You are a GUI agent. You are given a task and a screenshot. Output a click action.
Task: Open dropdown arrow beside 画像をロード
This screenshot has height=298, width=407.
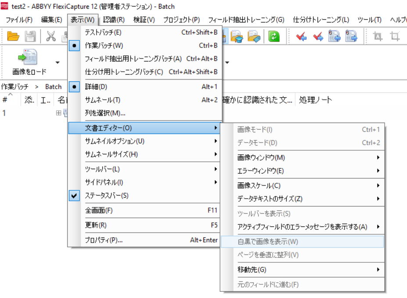pos(58,62)
